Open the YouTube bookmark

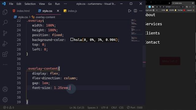coord(181,10)
